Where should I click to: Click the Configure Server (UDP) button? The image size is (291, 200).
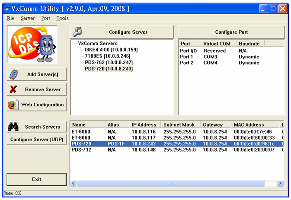[x=37, y=140]
